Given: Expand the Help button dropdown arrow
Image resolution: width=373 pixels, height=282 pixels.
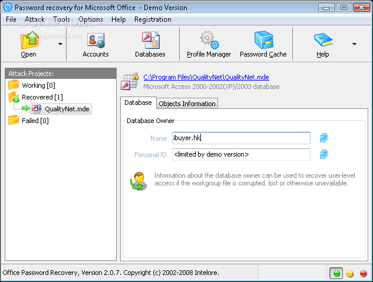Looking at the screenshot, I should point(355,44).
